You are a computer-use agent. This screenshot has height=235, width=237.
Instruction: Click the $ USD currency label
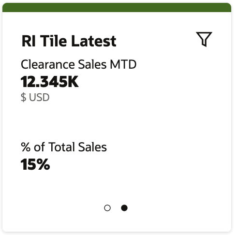35,97
